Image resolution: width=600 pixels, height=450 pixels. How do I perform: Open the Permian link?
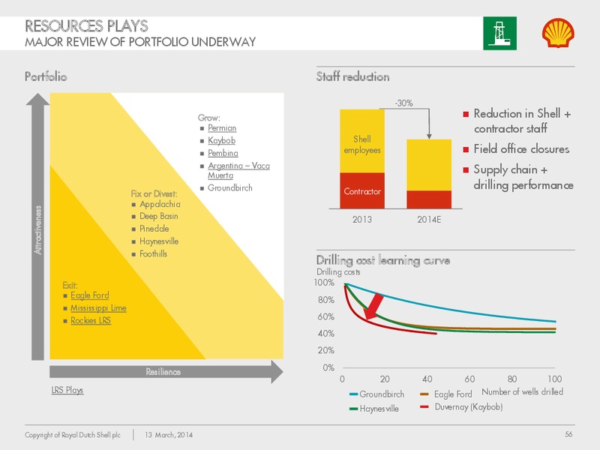tap(222, 127)
